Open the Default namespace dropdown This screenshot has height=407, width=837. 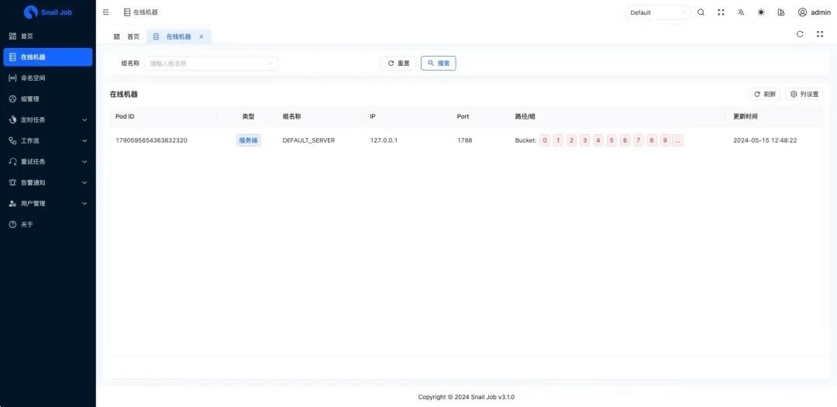pos(658,12)
